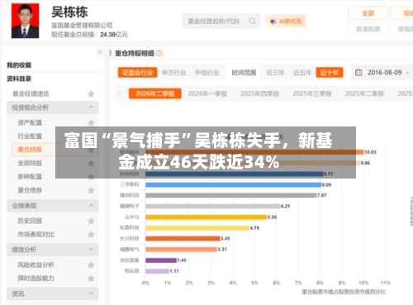Select the 近三年 time range
Image resolution: width=413 pixels, height=305 pixels.
pyautogui.click(x=275, y=73)
